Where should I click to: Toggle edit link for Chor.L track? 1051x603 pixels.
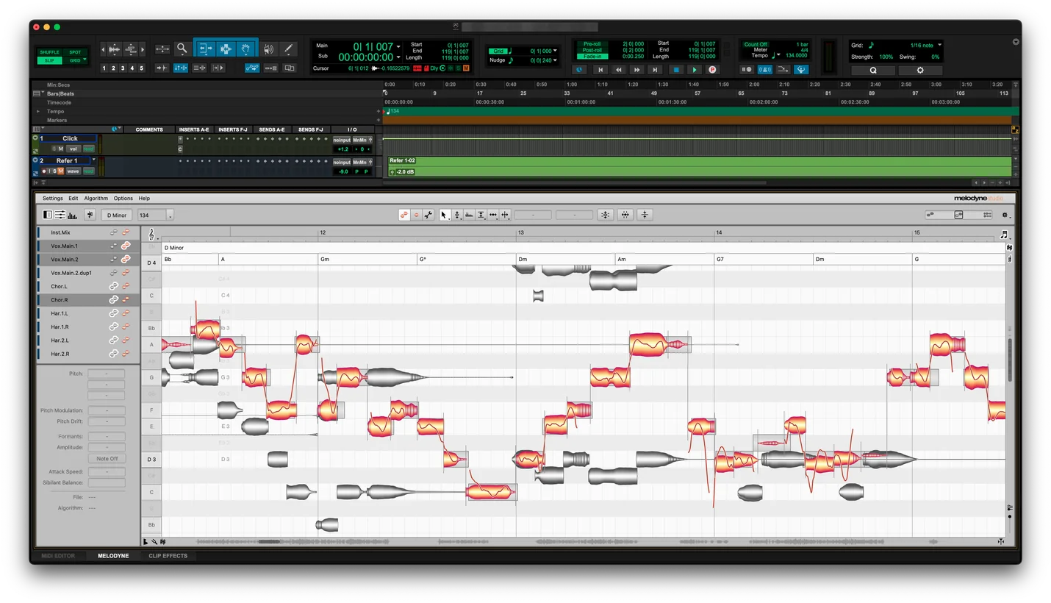click(x=114, y=286)
